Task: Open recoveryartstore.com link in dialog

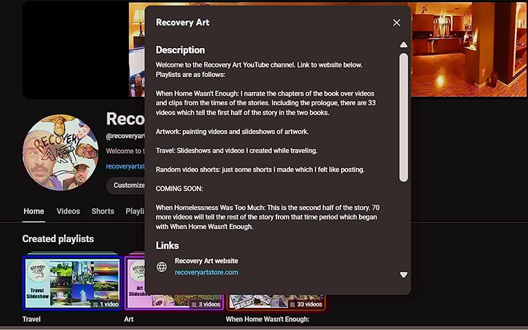Action: click(206, 272)
